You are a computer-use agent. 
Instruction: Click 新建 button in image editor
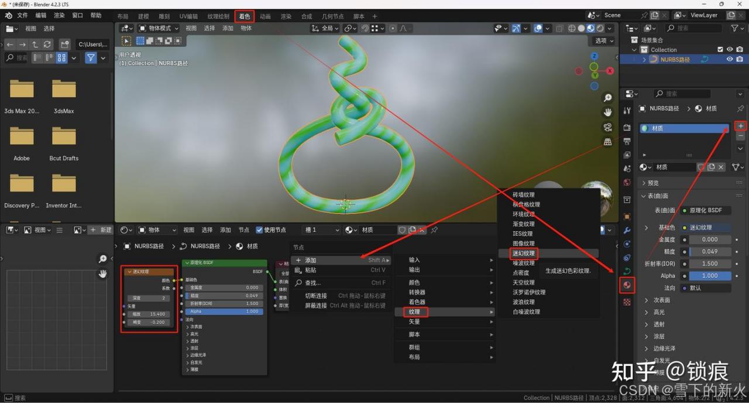click(100, 230)
